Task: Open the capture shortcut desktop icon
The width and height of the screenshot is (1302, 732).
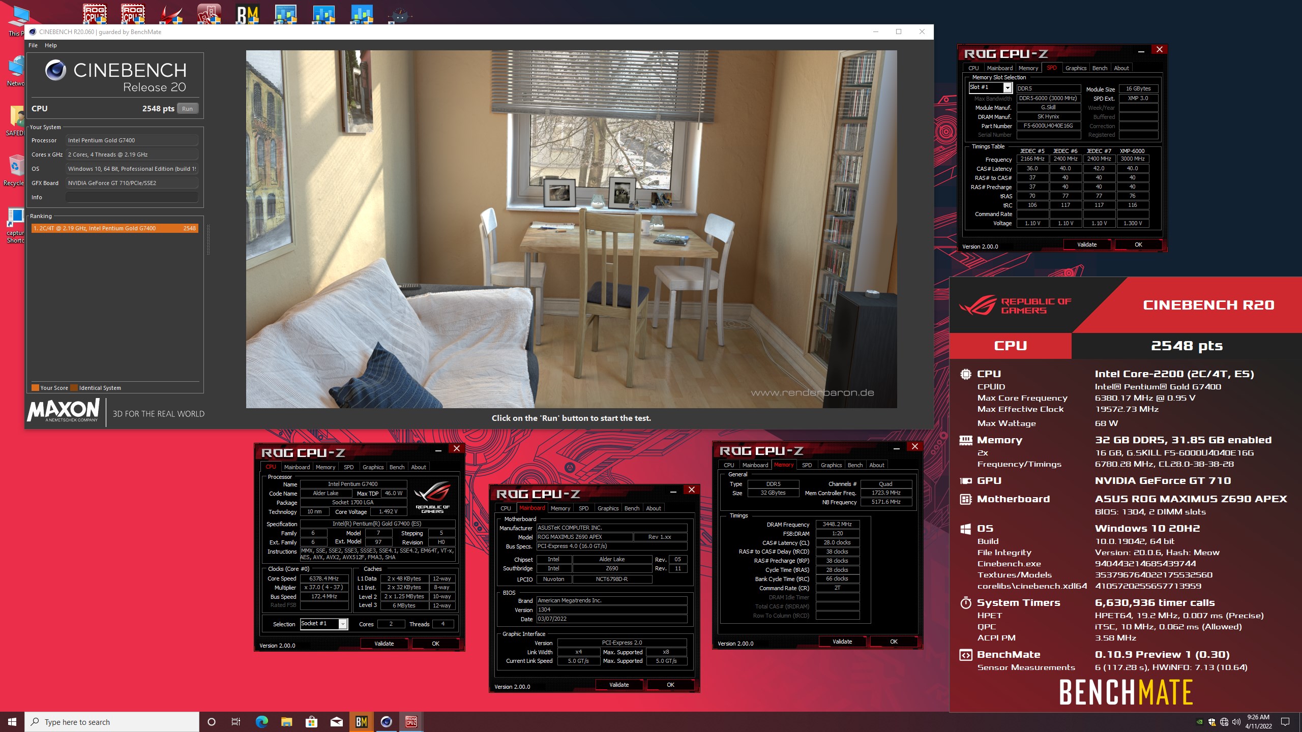Action: click(15, 225)
